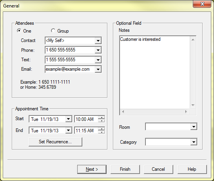214x181 pixels.
Task: Expand the Phone number dropdown
Action: pyautogui.click(x=98, y=50)
